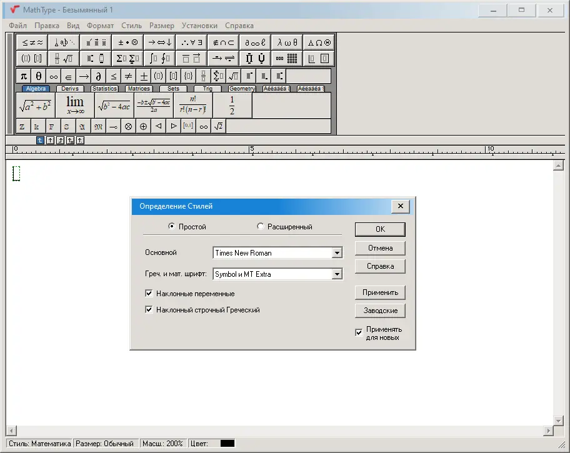The height and width of the screenshot is (453, 570).
Task: Enable the Расширенный radio option
Action: click(261, 227)
